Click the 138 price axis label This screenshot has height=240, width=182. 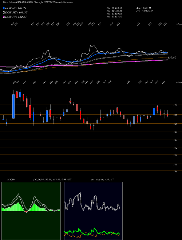pos(175,132)
